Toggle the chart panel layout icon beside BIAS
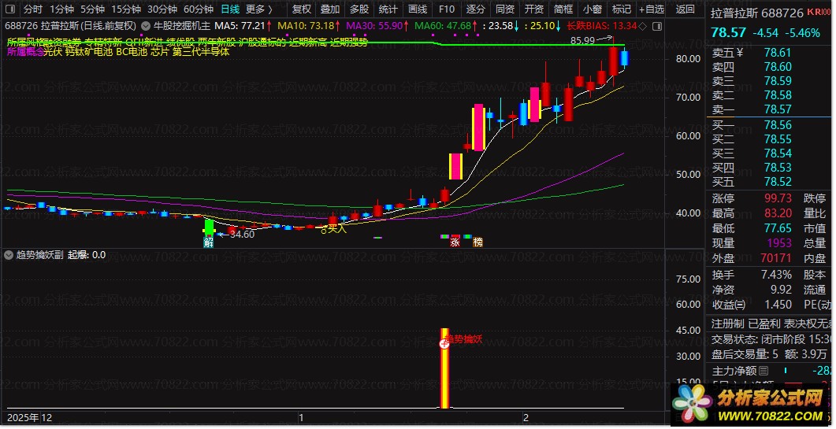The width and height of the screenshot is (836, 429). coord(657,25)
